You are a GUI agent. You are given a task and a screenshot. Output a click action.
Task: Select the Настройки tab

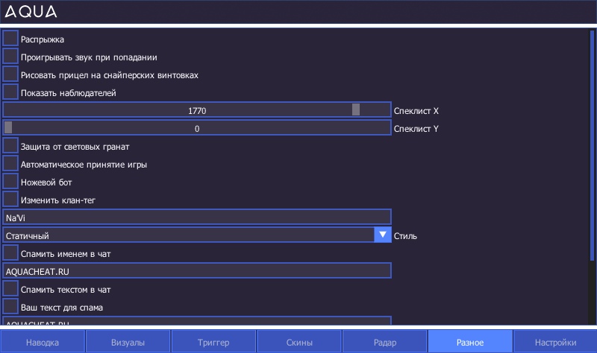(555, 342)
